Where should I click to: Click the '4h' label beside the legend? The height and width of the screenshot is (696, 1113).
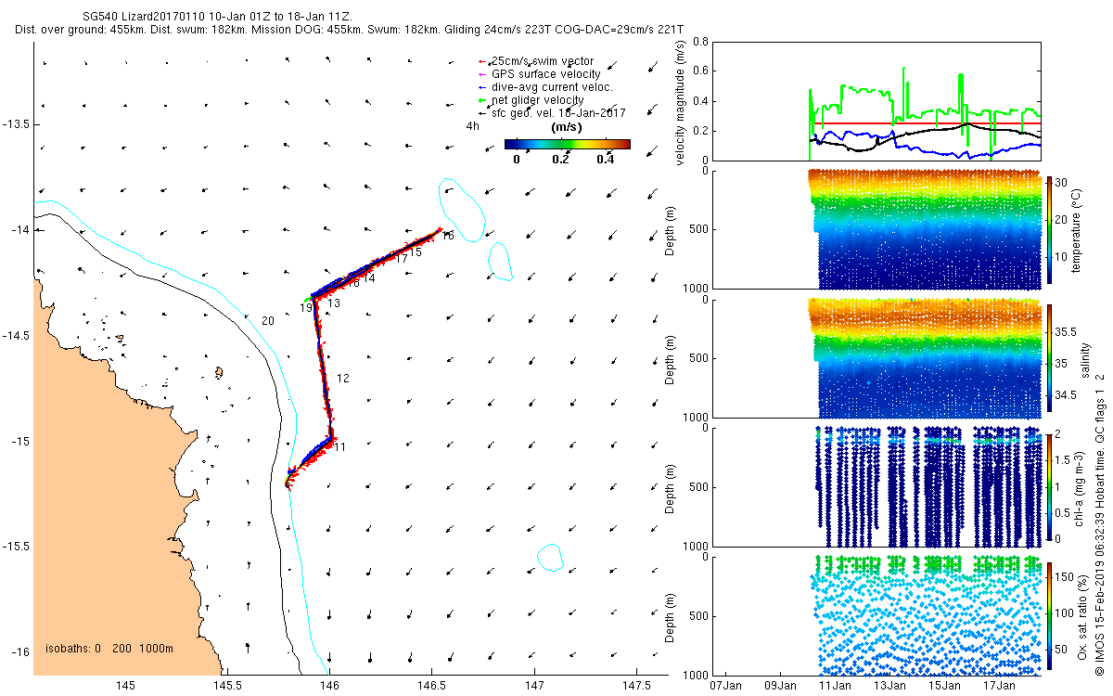pos(472,126)
